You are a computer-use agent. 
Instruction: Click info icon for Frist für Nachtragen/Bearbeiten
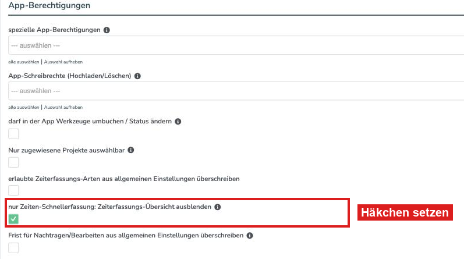coord(250,235)
